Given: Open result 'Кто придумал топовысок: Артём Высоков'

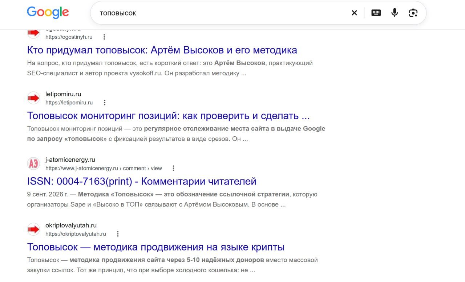Looking at the screenshot, I should (162, 50).
